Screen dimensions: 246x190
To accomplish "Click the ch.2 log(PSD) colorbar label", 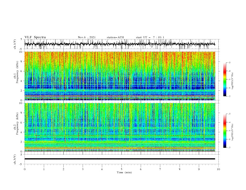I will point(233,132).
